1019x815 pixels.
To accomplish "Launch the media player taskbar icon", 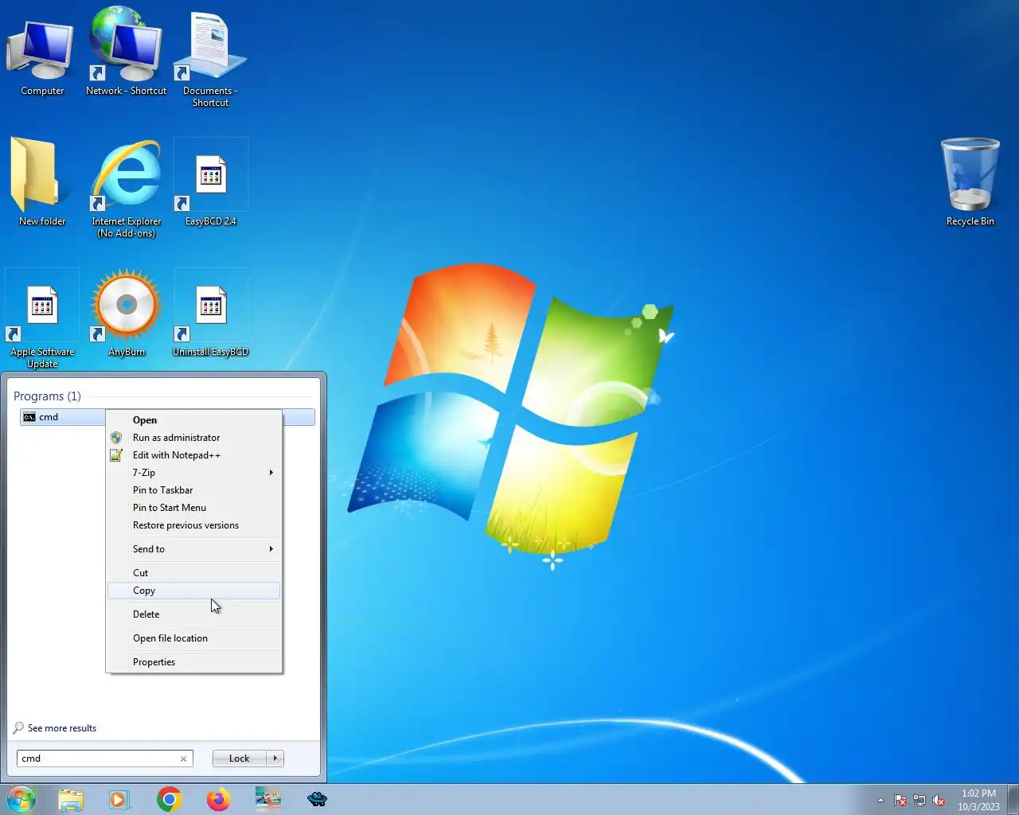I will pyautogui.click(x=119, y=799).
